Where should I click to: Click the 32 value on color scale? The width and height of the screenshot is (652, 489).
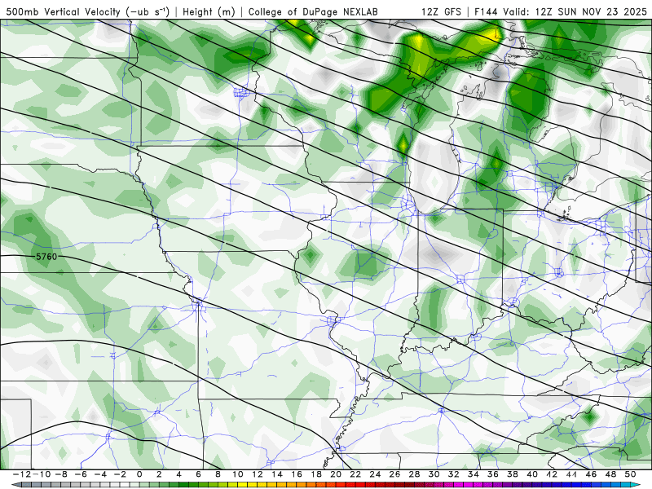coord(454,474)
